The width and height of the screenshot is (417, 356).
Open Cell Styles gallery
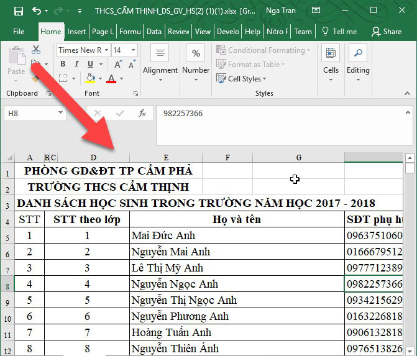coord(241,78)
